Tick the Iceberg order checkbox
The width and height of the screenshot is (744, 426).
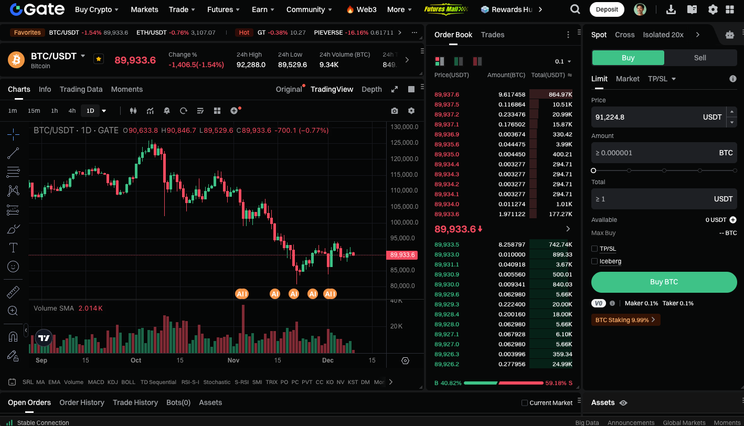[x=594, y=261]
